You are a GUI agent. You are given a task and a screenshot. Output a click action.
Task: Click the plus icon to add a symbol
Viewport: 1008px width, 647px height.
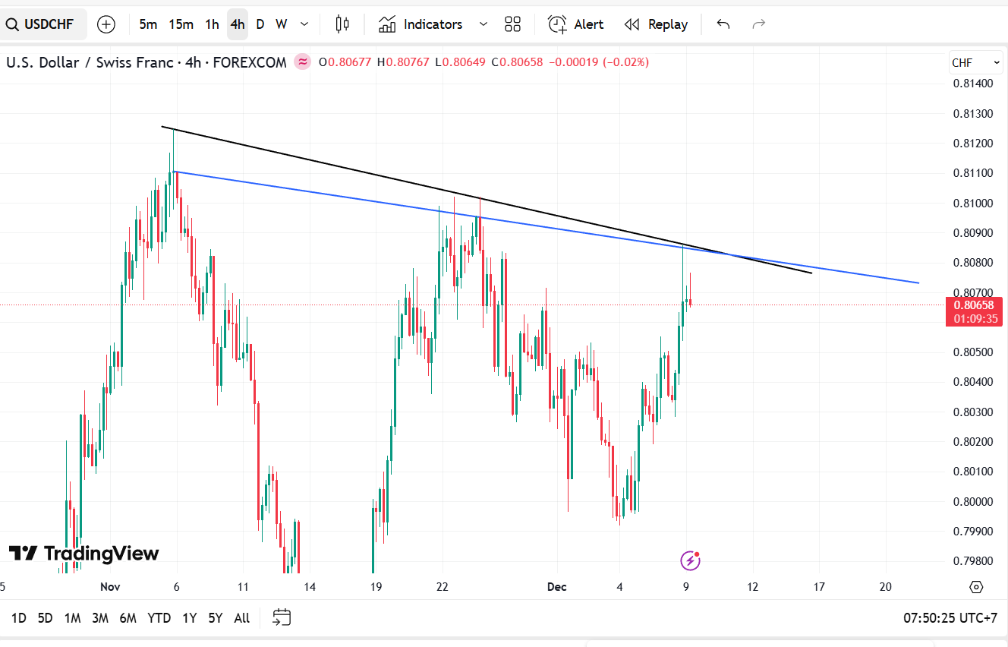pyautogui.click(x=106, y=24)
